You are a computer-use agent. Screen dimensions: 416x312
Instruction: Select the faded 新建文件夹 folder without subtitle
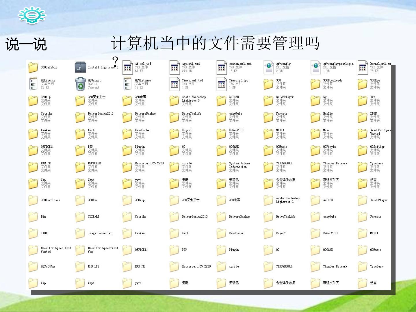pyautogui.click(x=315, y=283)
